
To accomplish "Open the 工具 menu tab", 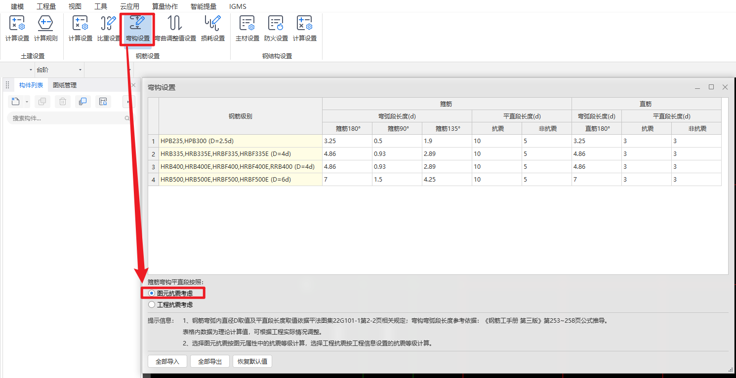I will pyautogui.click(x=101, y=6).
